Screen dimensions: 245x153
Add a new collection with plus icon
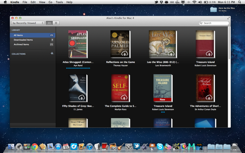pos(52,53)
